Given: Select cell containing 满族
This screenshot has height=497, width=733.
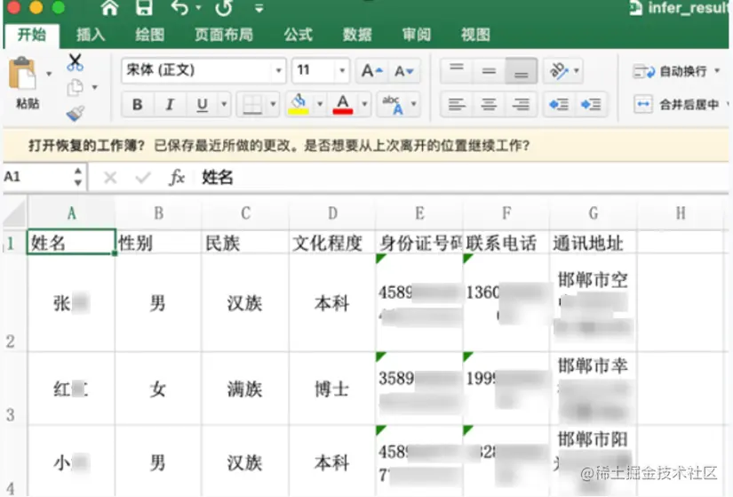Looking at the screenshot, I should (245, 389).
